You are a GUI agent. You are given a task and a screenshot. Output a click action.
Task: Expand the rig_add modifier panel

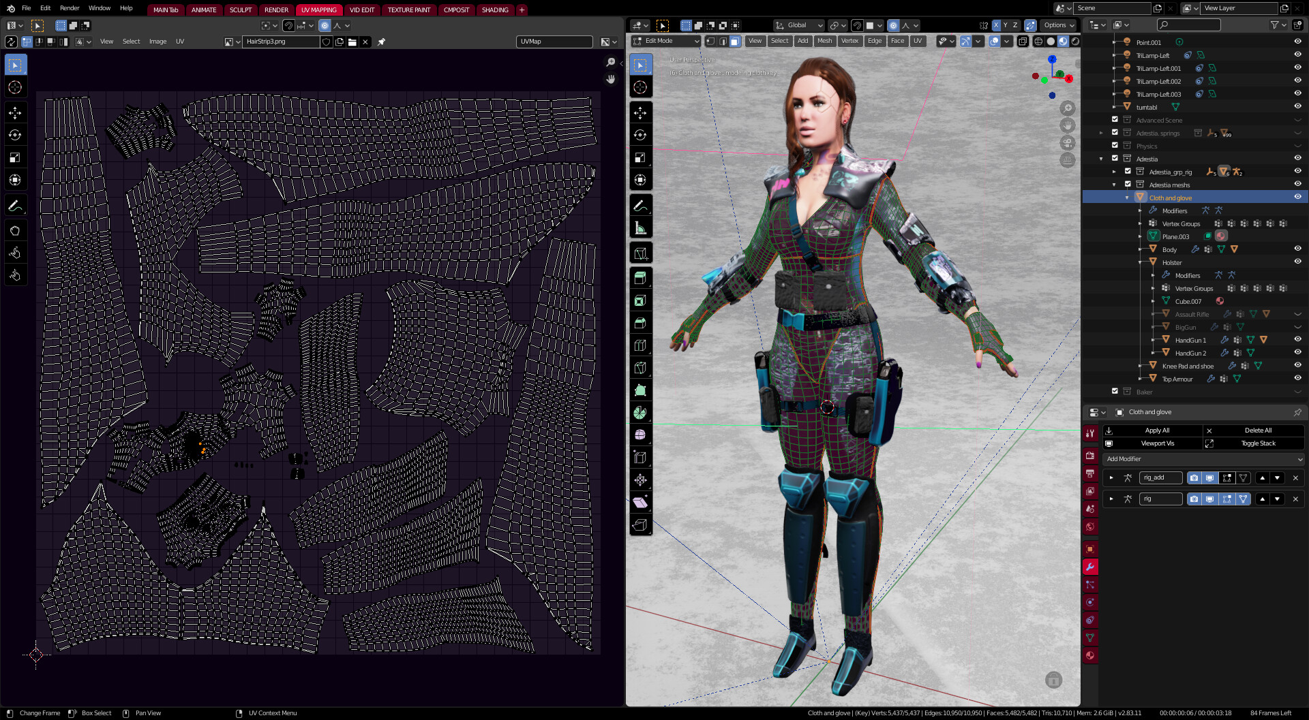(1111, 478)
